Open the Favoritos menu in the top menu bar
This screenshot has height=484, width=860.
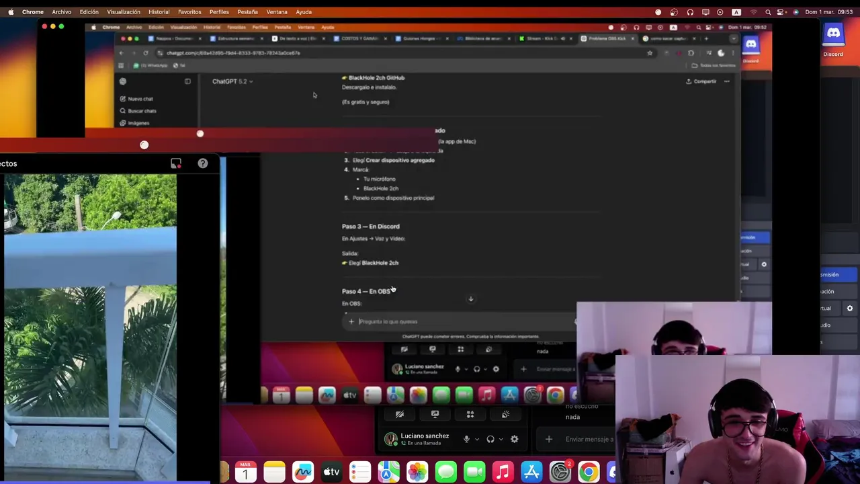pos(189,11)
